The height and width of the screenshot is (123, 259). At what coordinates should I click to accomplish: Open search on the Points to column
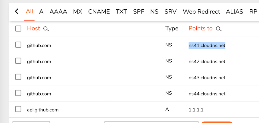click(219, 29)
